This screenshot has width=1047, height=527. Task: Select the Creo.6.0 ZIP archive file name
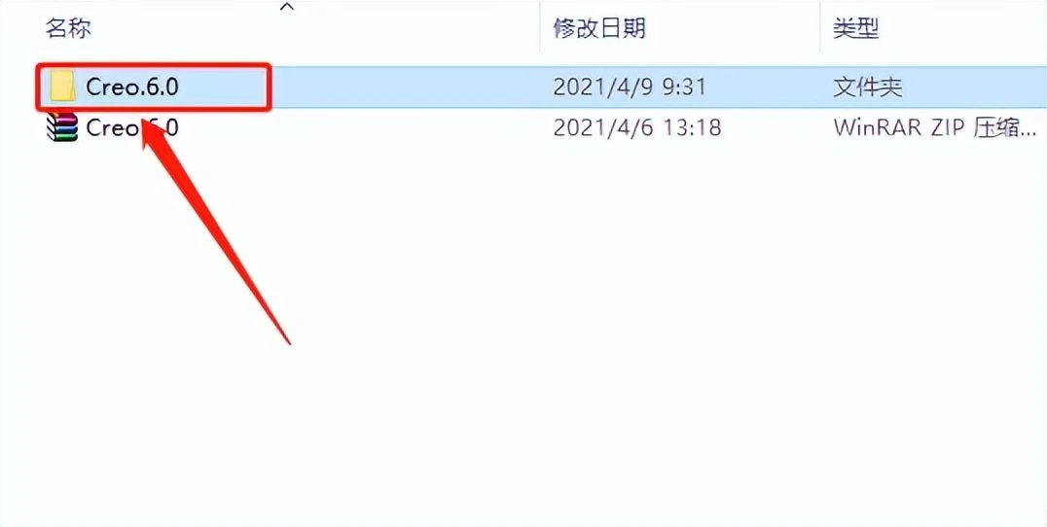pyautogui.click(x=132, y=126)
